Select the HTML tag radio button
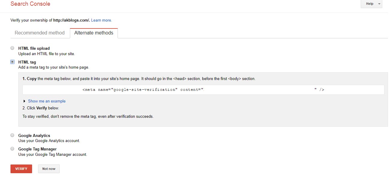 pyautogui.click(x=12, y=62)
